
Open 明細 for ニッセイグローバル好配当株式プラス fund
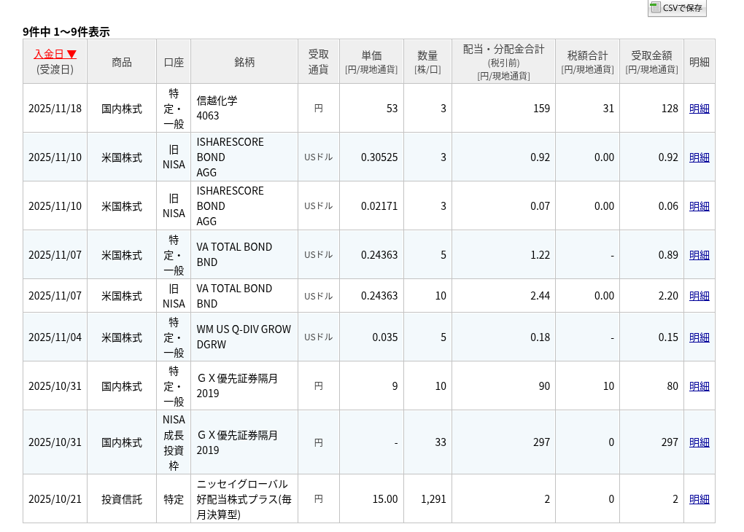(699, 498)
